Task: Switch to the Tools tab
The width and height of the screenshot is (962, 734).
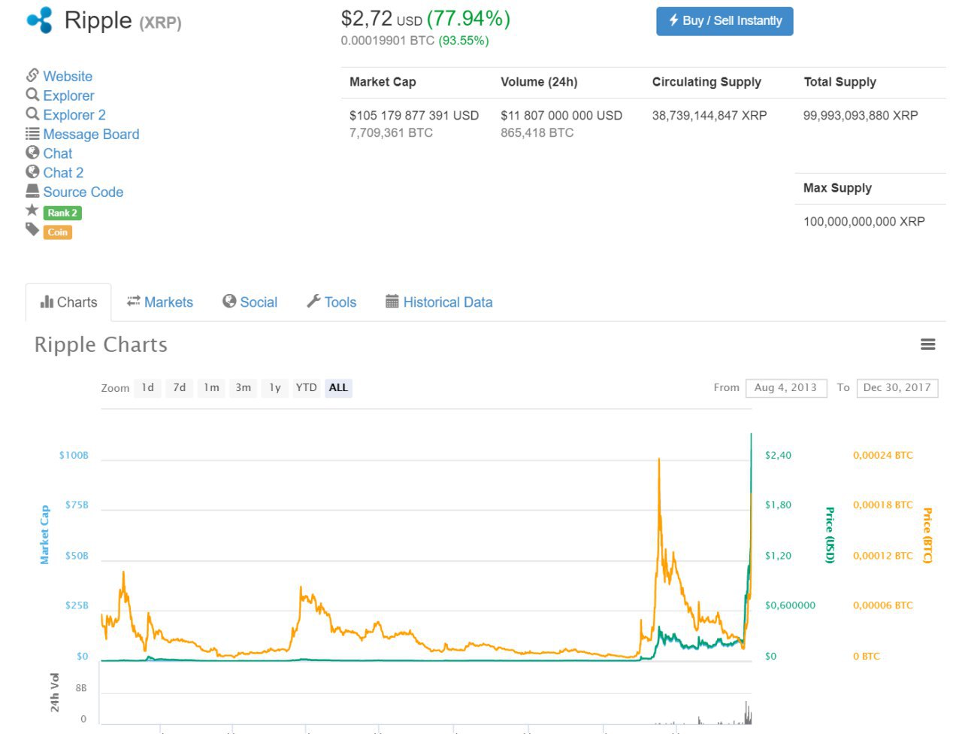Action: (x=331, y=302)
